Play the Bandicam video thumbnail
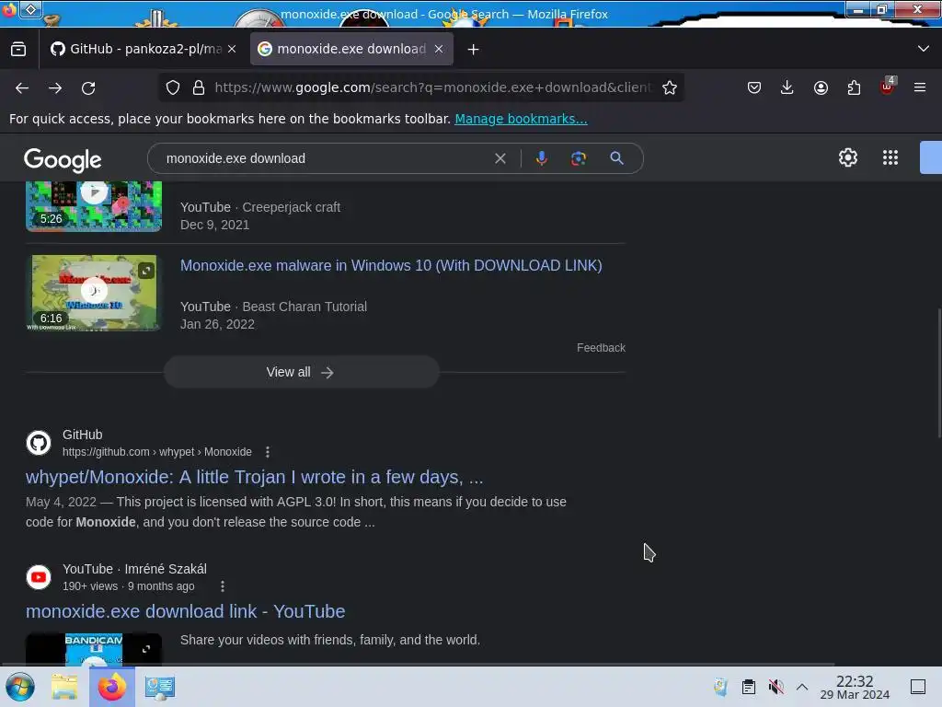This screenshot has height=707, width=942. click(x=94, y=649)
